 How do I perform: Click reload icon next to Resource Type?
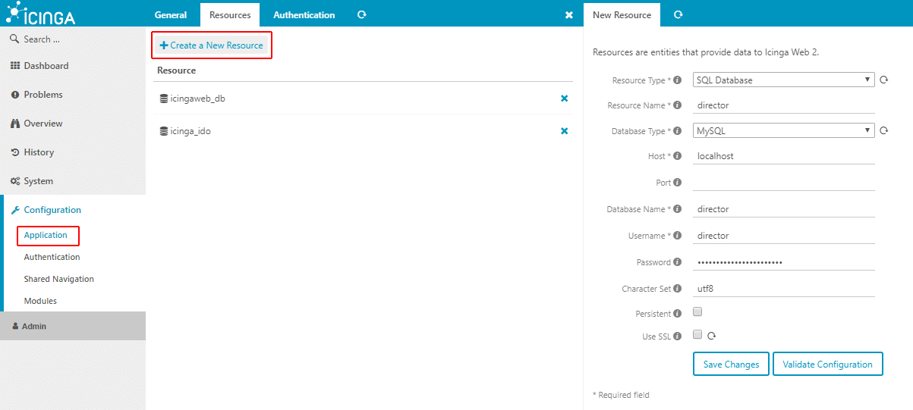[x=884, y=80]
